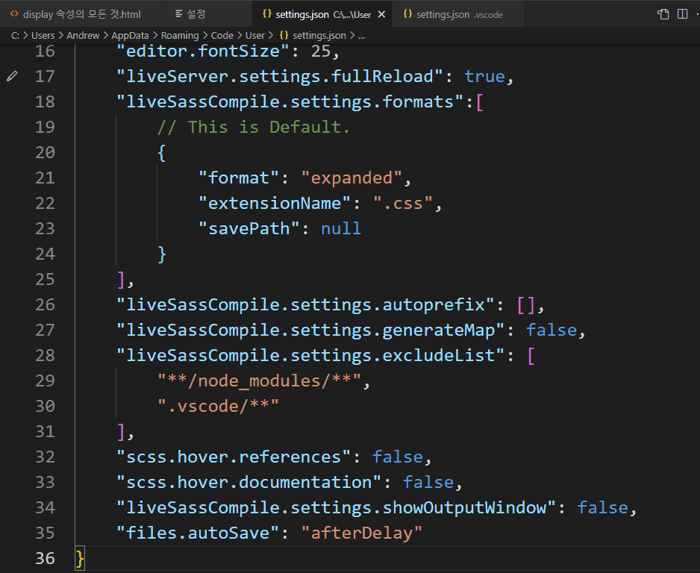Click the HTML file icon on the display tab
The image size is (700, 573).
pyautogui.click(x=14, y=14)
